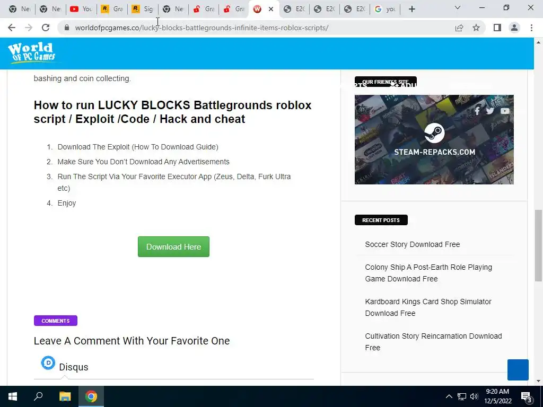The image size is (543, 407).
Task: Click the green Download Here button
Action: click(173, 247)
